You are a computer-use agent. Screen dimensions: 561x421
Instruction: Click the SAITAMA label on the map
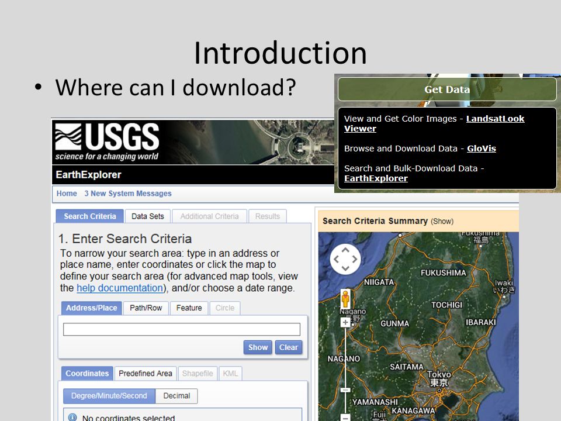click(407, 367)
